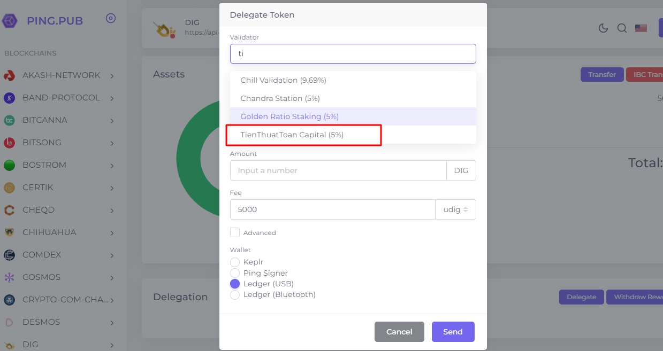This screenshot has height=351, width=663.
Task: Expand the CHIHUAHUA blockchain menu chevron
Action: click(x=112, y=233)
